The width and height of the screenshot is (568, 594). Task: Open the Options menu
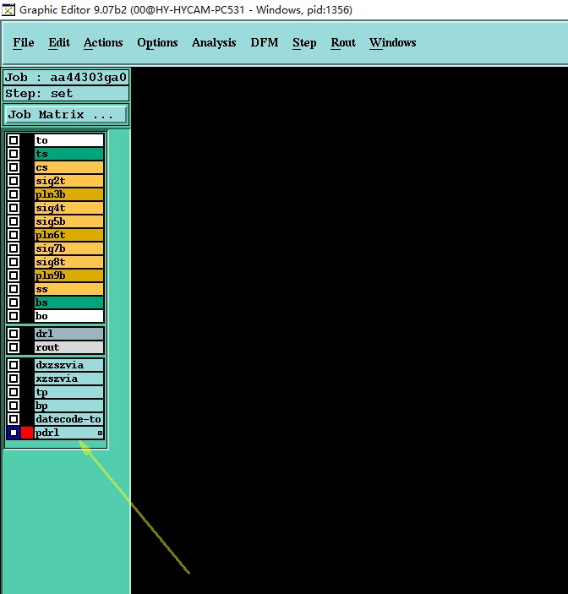[x=157, y=42]
